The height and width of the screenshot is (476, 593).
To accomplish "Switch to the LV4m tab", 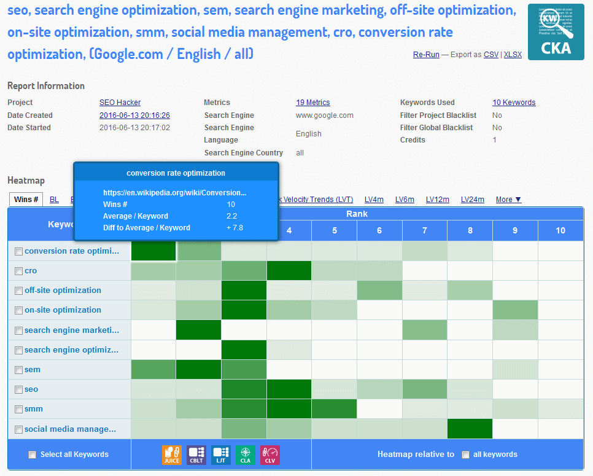I will [x=374, y=200].
